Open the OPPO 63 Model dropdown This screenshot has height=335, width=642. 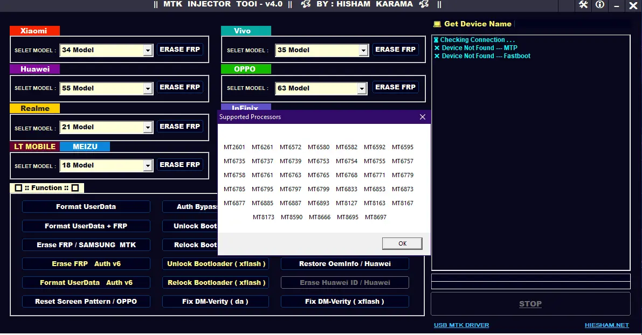click(x=361, y=88)
